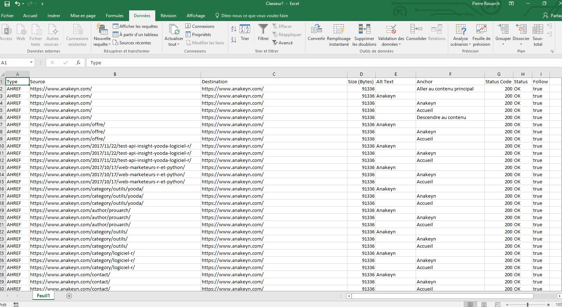Image resolution: width=562 pixels, height=307 pixels.
Task: Click the sort A to Z icon
Action: point(234,29)
